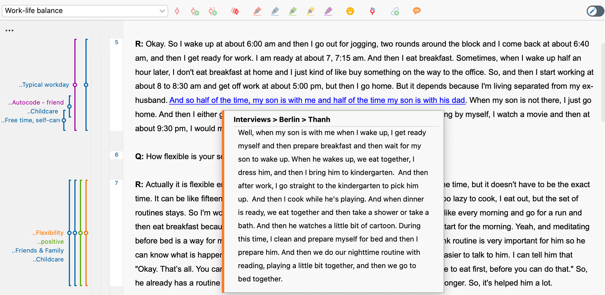Viewport: 605px width, 295px height.
Task: Select the positive code label
Action: 51,241
